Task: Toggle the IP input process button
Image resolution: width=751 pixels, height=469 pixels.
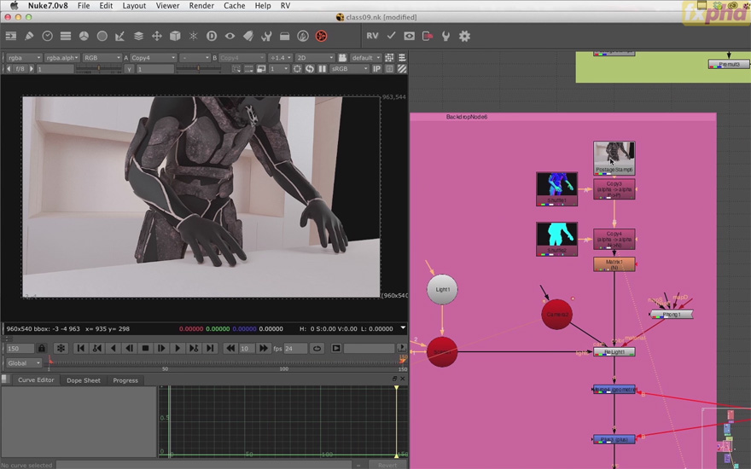Action: [x=377, y=69]
